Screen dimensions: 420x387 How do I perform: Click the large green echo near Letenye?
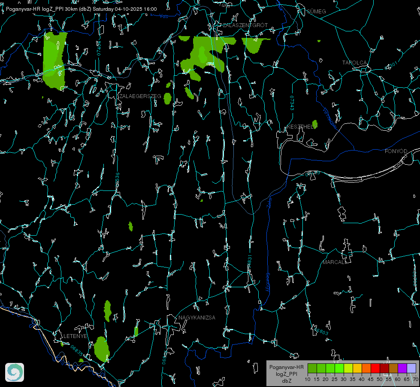coord(102,349)
